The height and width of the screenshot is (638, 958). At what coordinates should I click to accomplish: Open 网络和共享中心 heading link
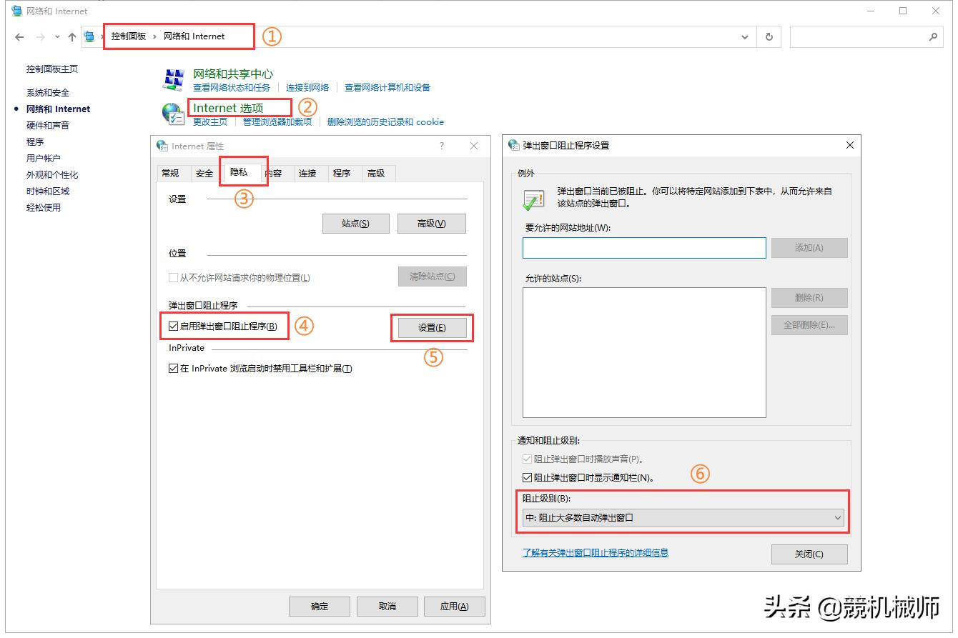(233, 74)
